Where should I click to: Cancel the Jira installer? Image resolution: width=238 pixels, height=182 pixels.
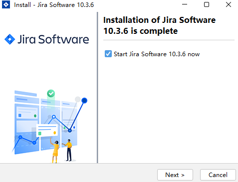pos(218,175)
